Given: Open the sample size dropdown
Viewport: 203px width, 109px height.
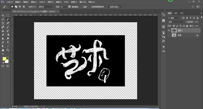Looking at the screenshot, I should tap(46, 7).
